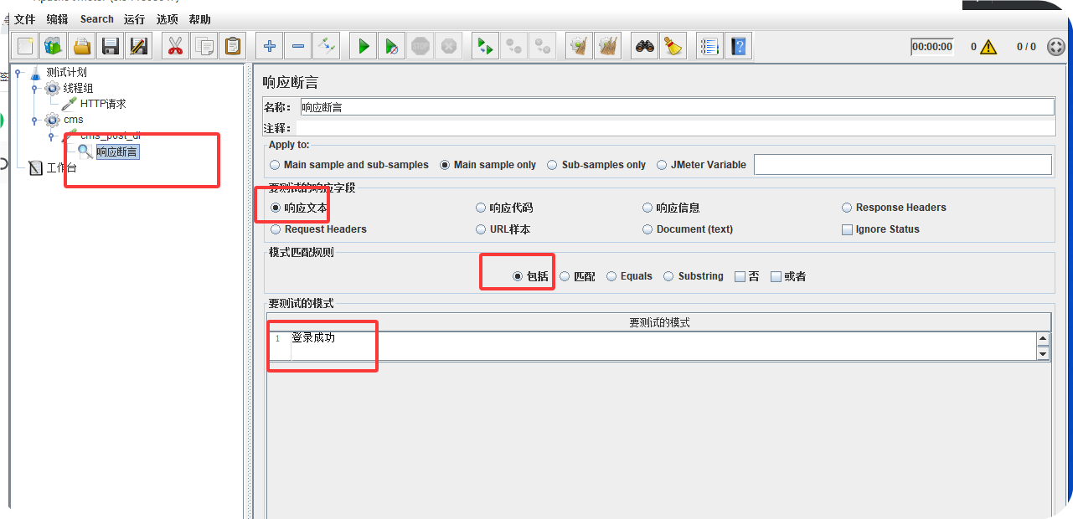This screenshot has height=519, width=1073.
Task: Open Search with binoculars icon
Action: pyautogui.click(x=645, y=46)
